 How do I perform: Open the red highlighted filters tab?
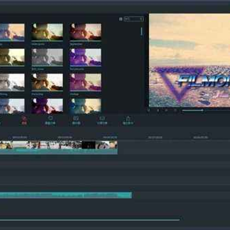tap(24, 120)
